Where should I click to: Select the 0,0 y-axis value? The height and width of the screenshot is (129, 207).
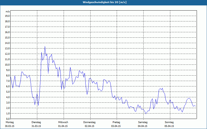8,119
